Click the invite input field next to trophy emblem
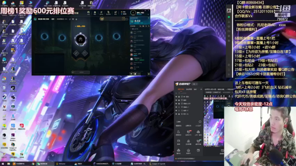The image size is (296, 166). [113, 19]
